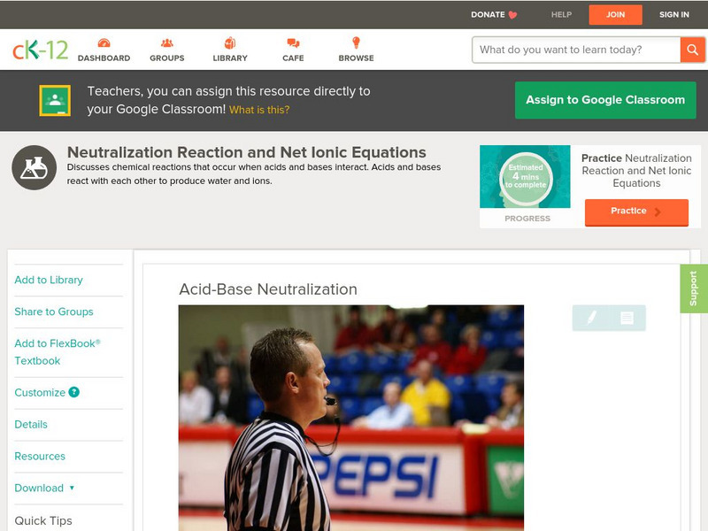Expand the Download dropdown arrow

(72, 488)
